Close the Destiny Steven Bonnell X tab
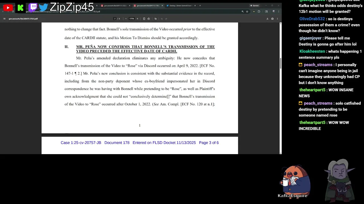This screenshot has width=364, height=204. pyautogui.click(x=195, y=6)
